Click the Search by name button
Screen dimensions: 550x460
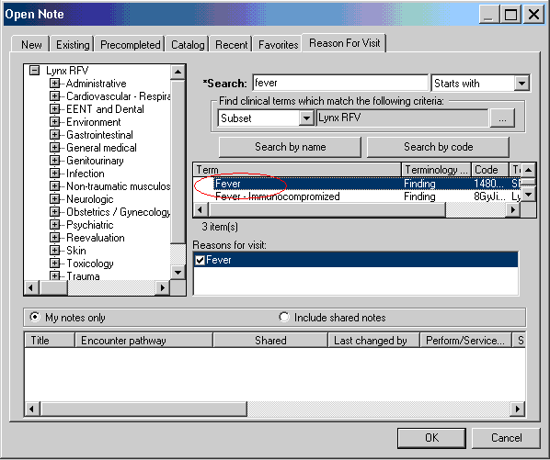290,147
